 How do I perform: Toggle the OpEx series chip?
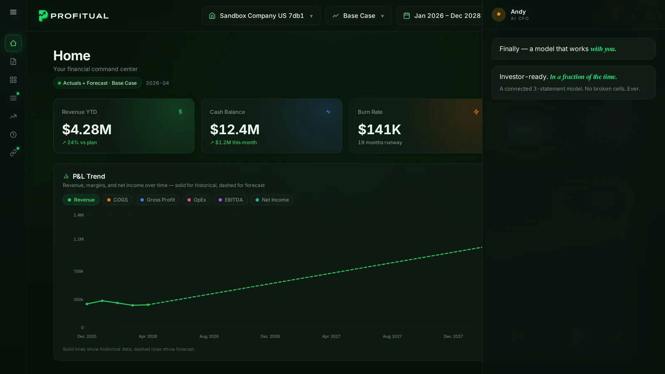197,200
